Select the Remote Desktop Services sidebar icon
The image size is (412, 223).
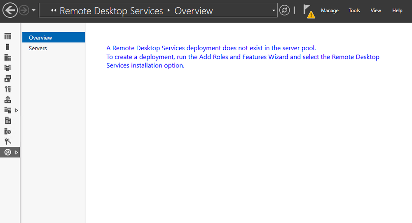click(8, 152)
